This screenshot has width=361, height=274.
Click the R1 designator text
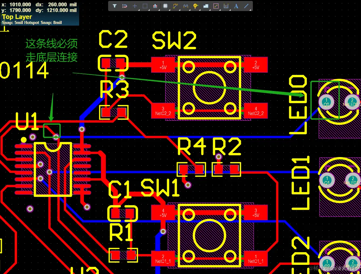pos(121,233)
